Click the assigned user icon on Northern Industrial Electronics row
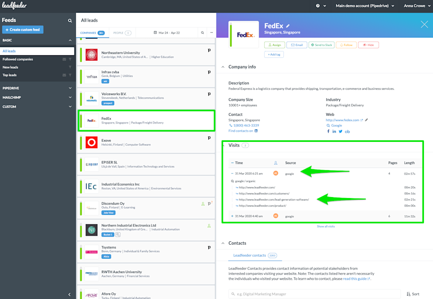433x299 pixels. pos(209,225)
